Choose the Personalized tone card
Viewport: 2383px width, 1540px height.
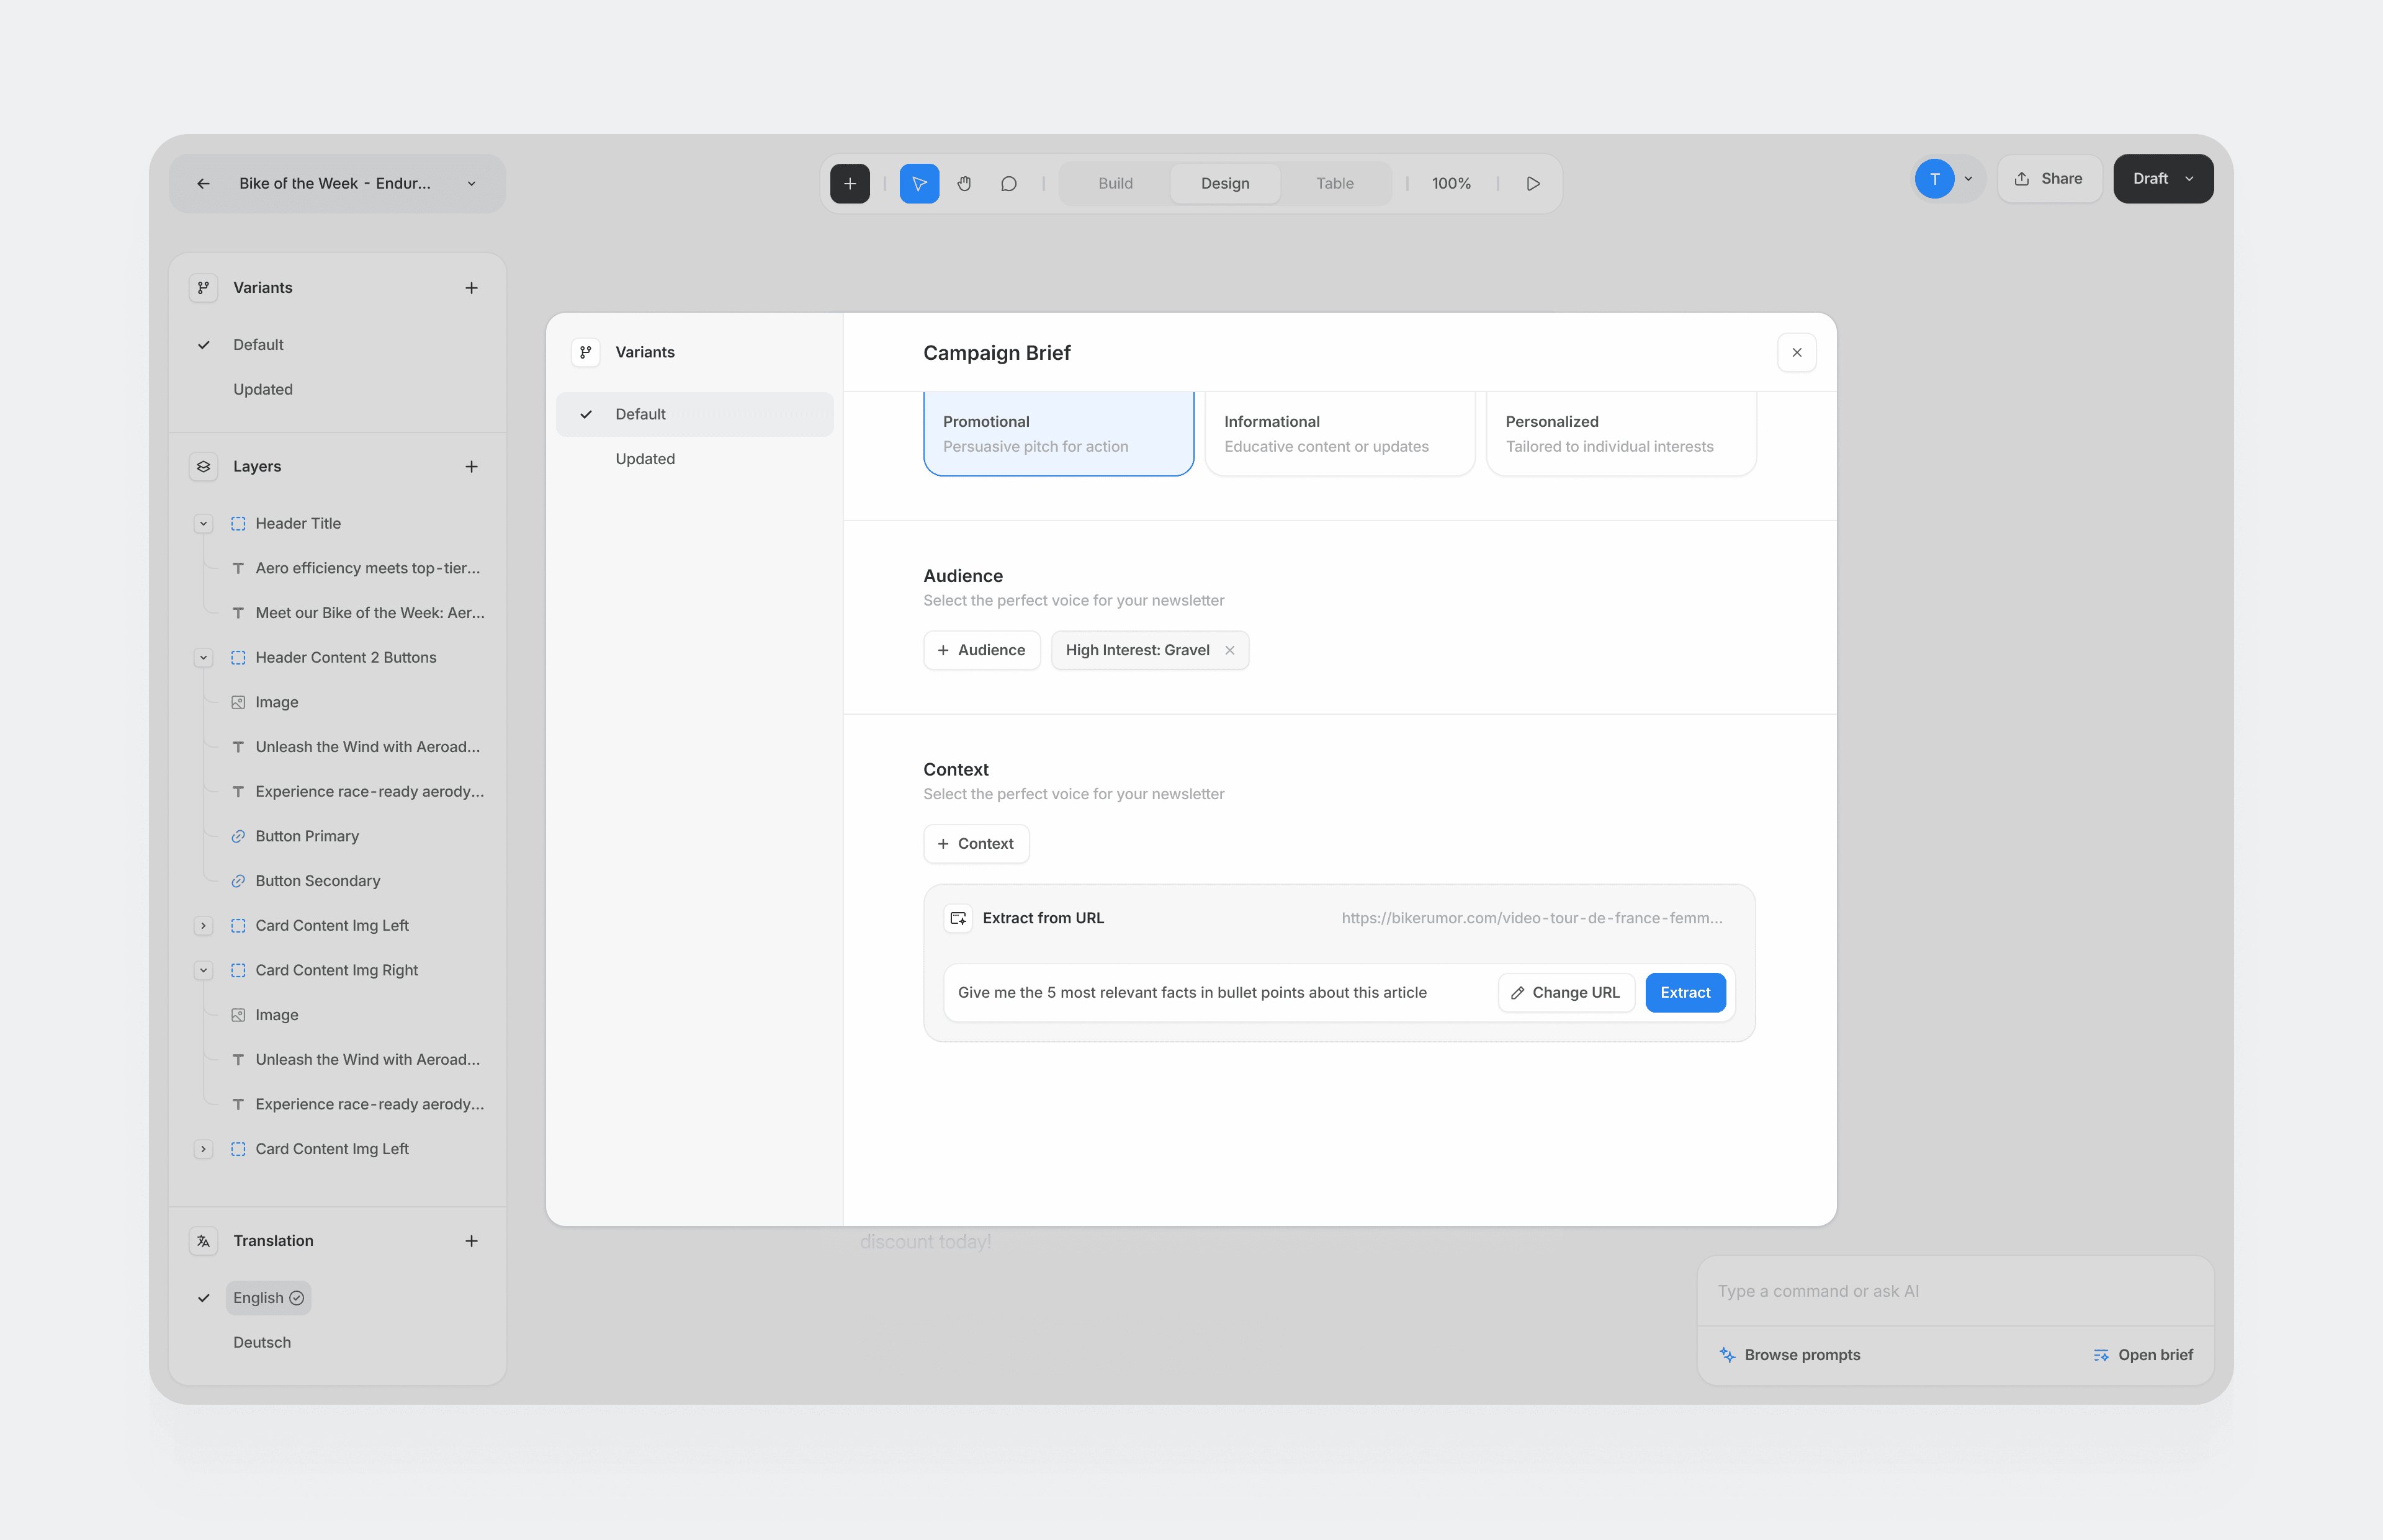1621,433
